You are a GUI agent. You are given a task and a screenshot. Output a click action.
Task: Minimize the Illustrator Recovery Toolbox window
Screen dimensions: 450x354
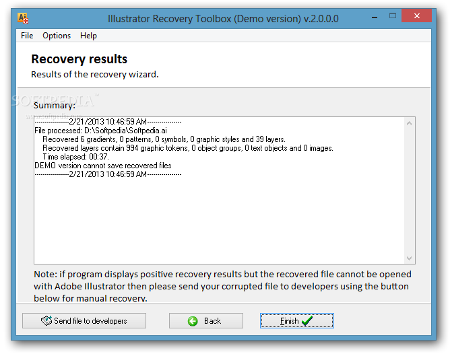pyautogui.click(x=375, y=17)
